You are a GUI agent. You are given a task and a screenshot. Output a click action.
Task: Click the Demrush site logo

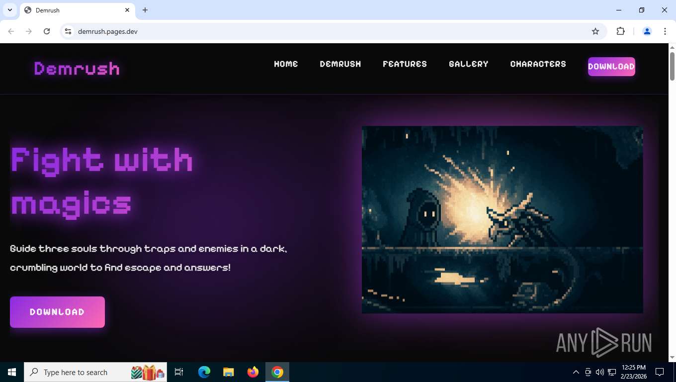(77, 68)
